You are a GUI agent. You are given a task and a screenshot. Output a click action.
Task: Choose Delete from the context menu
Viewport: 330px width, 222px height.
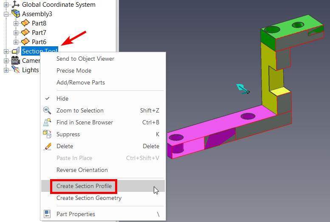65,146
